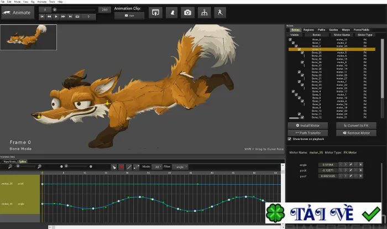Click the pencil icon in posY row
This screenshot has width=387, height=229.
coord(351,176)
